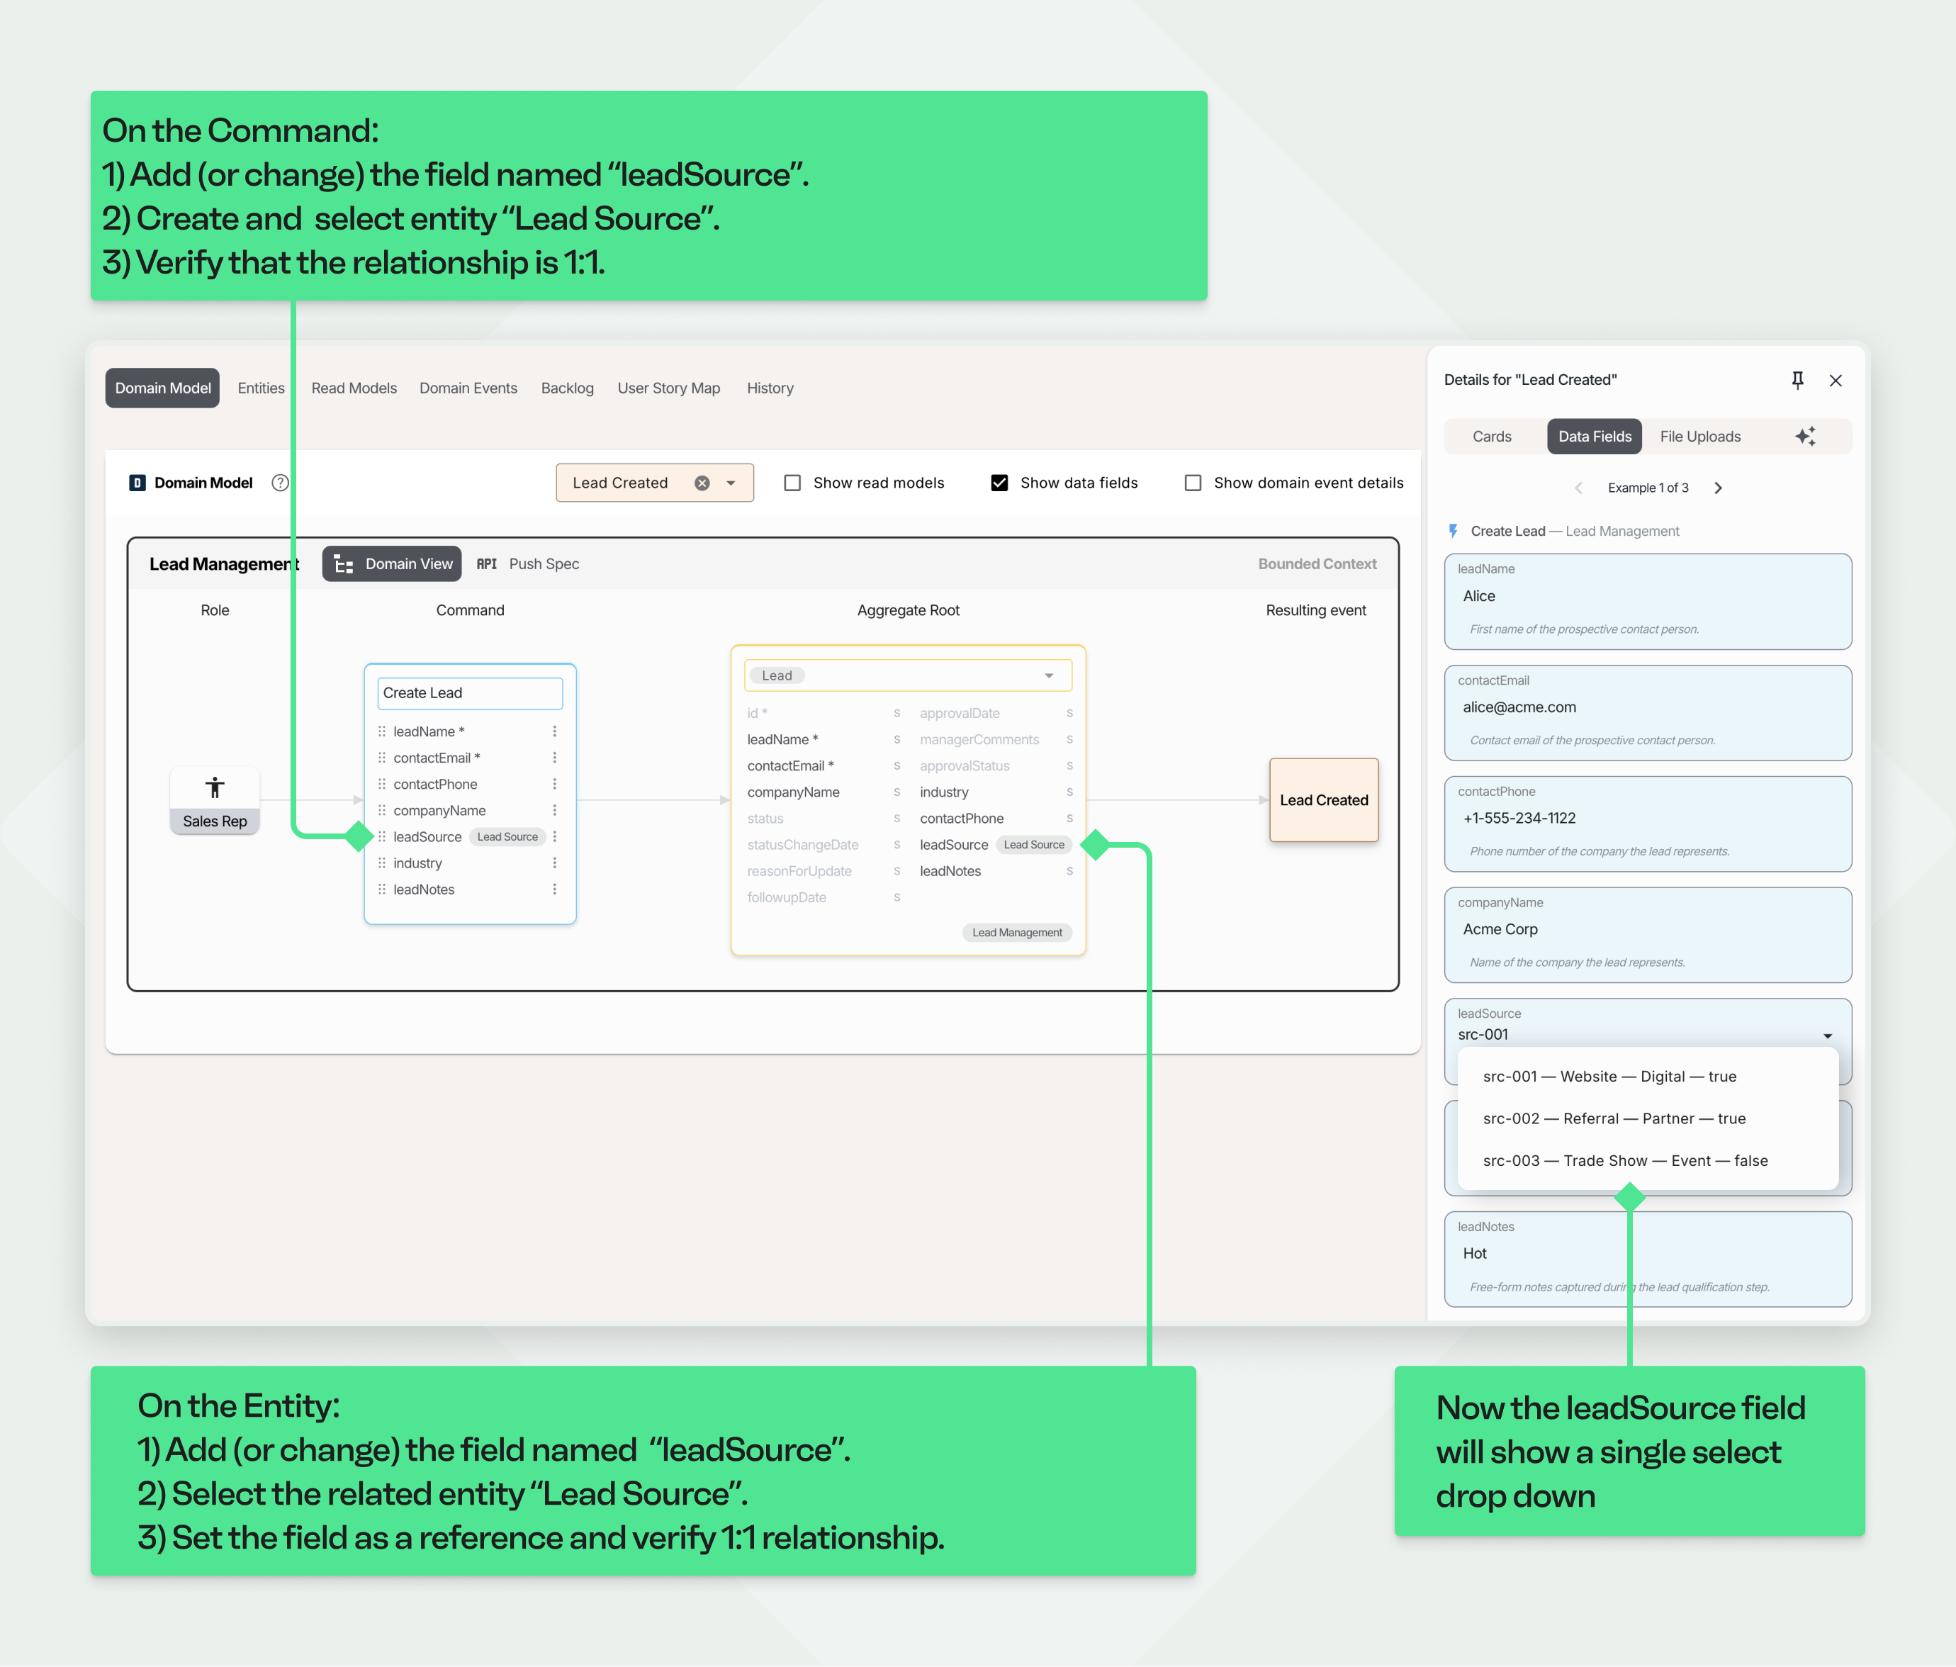This screenshot has height=1667, width=1956.
Task: Close the Lead Created details panel
Action: pyautogui.click(x=1835, y=381)
